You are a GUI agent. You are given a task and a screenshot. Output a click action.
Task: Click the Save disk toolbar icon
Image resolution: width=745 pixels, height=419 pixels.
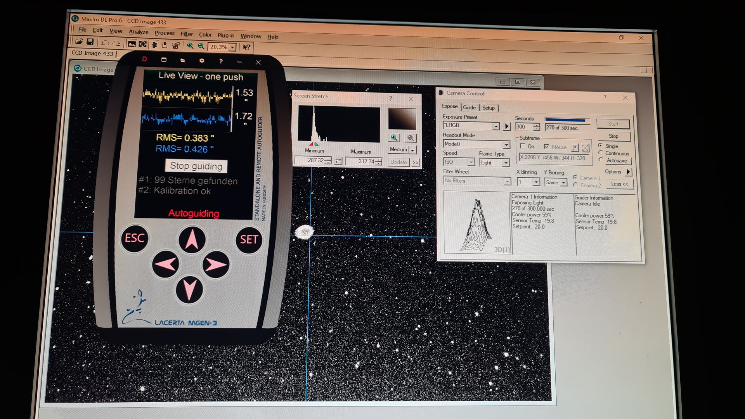(x=90, y=42)
